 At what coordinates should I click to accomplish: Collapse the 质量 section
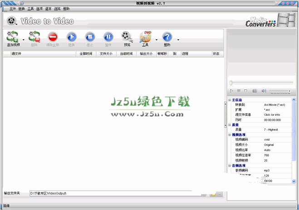230,125
